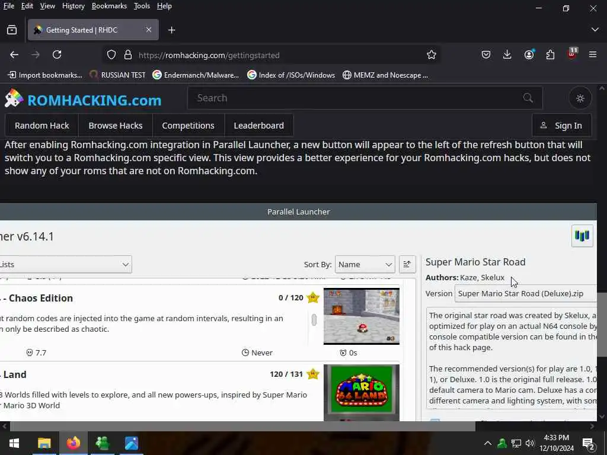Open File Explorer from the taskbar
The image size is (607, 455).
pyautogui.click(x=44, y=443)
